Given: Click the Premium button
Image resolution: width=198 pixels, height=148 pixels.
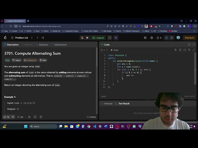Looking at the screenshot, I should click(x=189, y=38).
